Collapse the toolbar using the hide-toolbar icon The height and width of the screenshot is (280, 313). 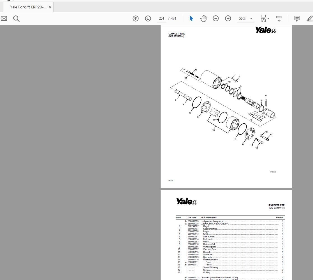[279, 18]
